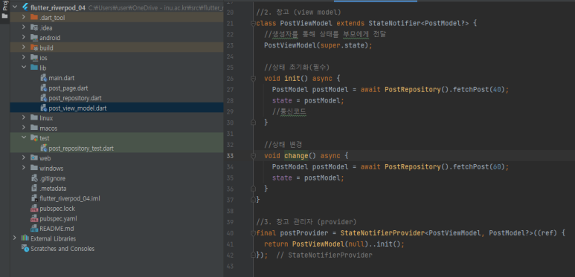Screen dimensions: 575x277
Task: Click pubspec.yaml file icon
Action: point(34,218)
